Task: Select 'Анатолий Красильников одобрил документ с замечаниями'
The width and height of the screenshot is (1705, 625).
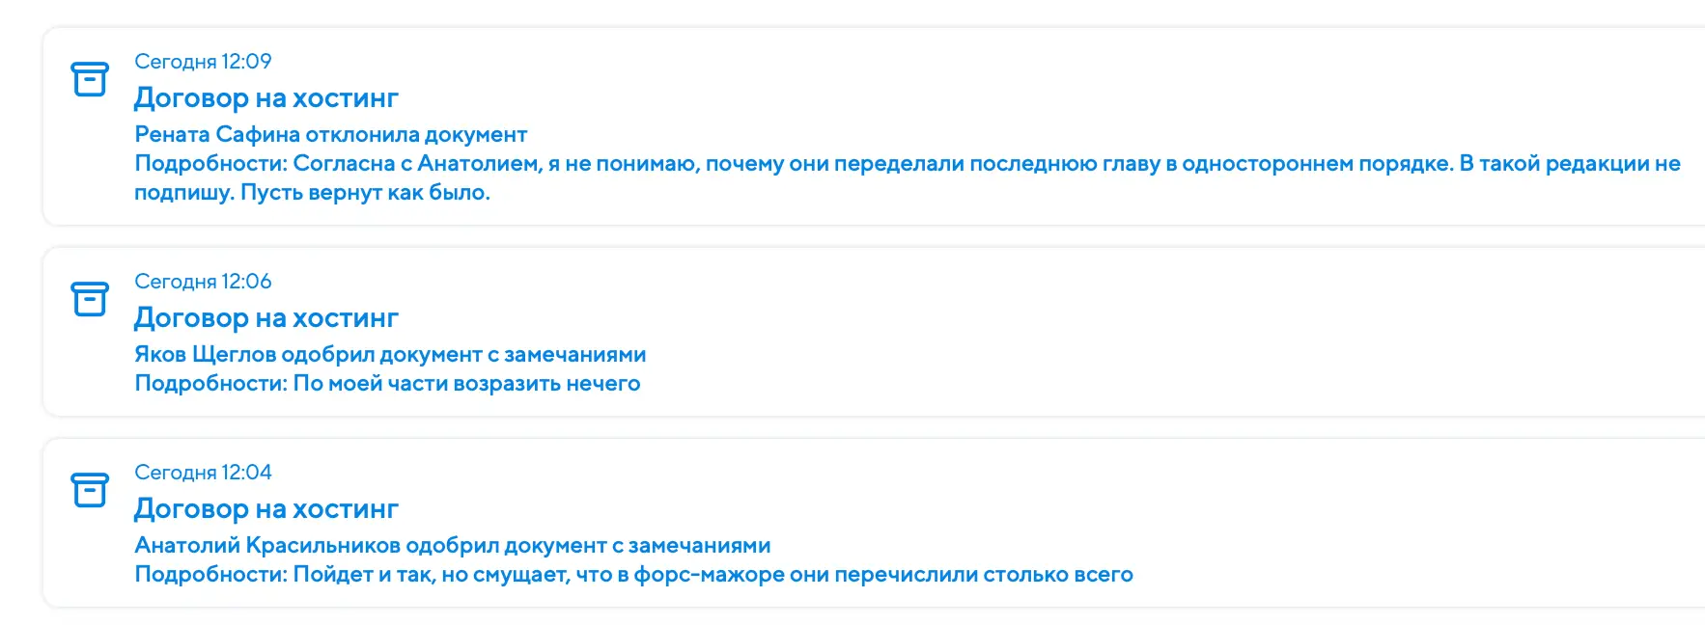Action: (452, 546)
